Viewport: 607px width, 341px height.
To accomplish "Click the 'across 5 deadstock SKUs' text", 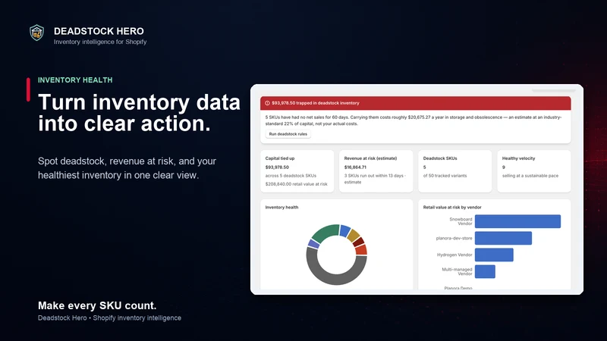I will [291, 176].
